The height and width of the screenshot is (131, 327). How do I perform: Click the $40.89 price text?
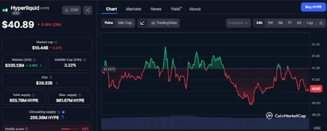pyautogui.click(x=18, y=25)
